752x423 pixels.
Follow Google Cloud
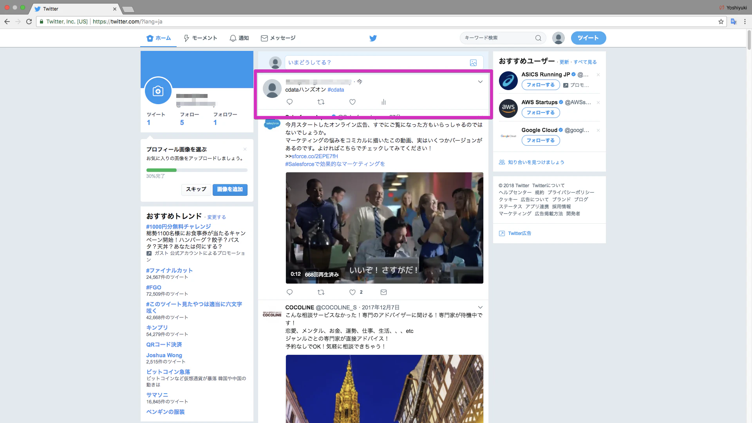coord(540,141)
